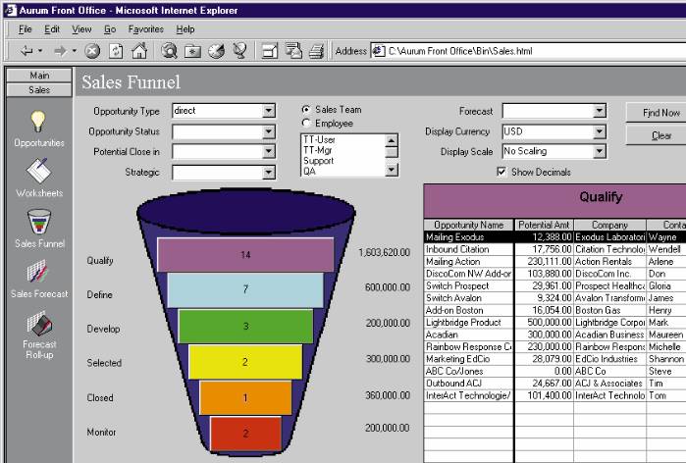Viewport: 686px width, 463px height.
Task: Click the purple Qualify funnel segment
Action: pos(245,254)
